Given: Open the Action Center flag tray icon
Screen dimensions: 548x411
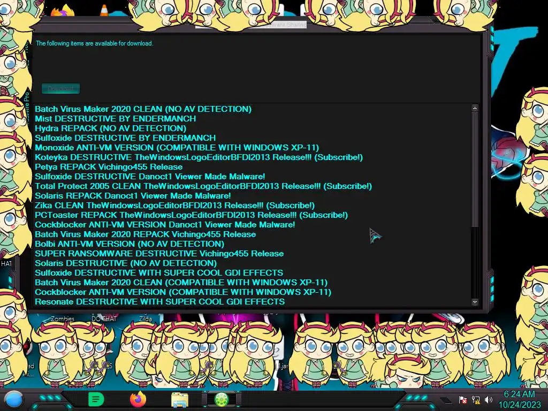Looking at the screenshot, I should (x=463, y=399).
